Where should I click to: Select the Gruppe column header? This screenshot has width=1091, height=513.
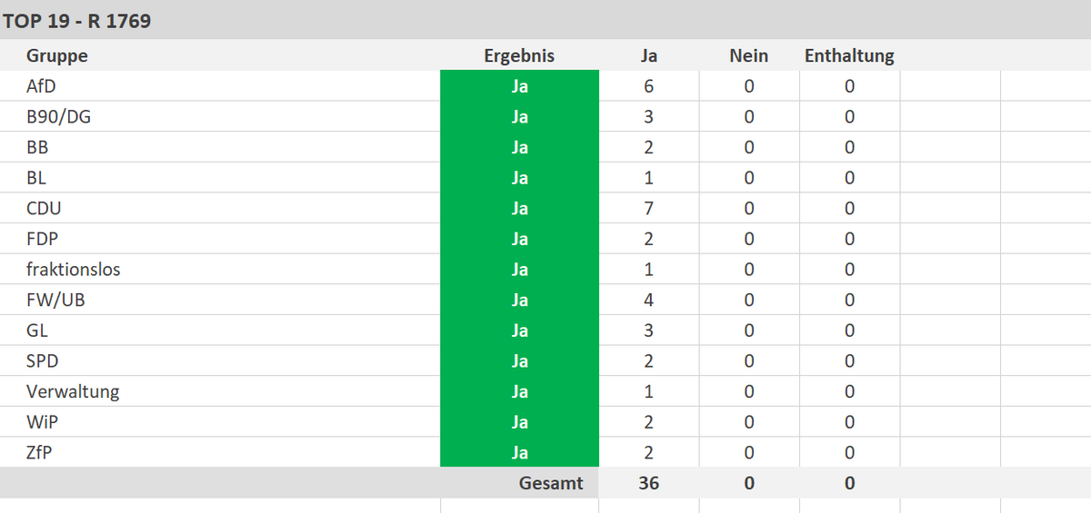[x=57, y=55]
